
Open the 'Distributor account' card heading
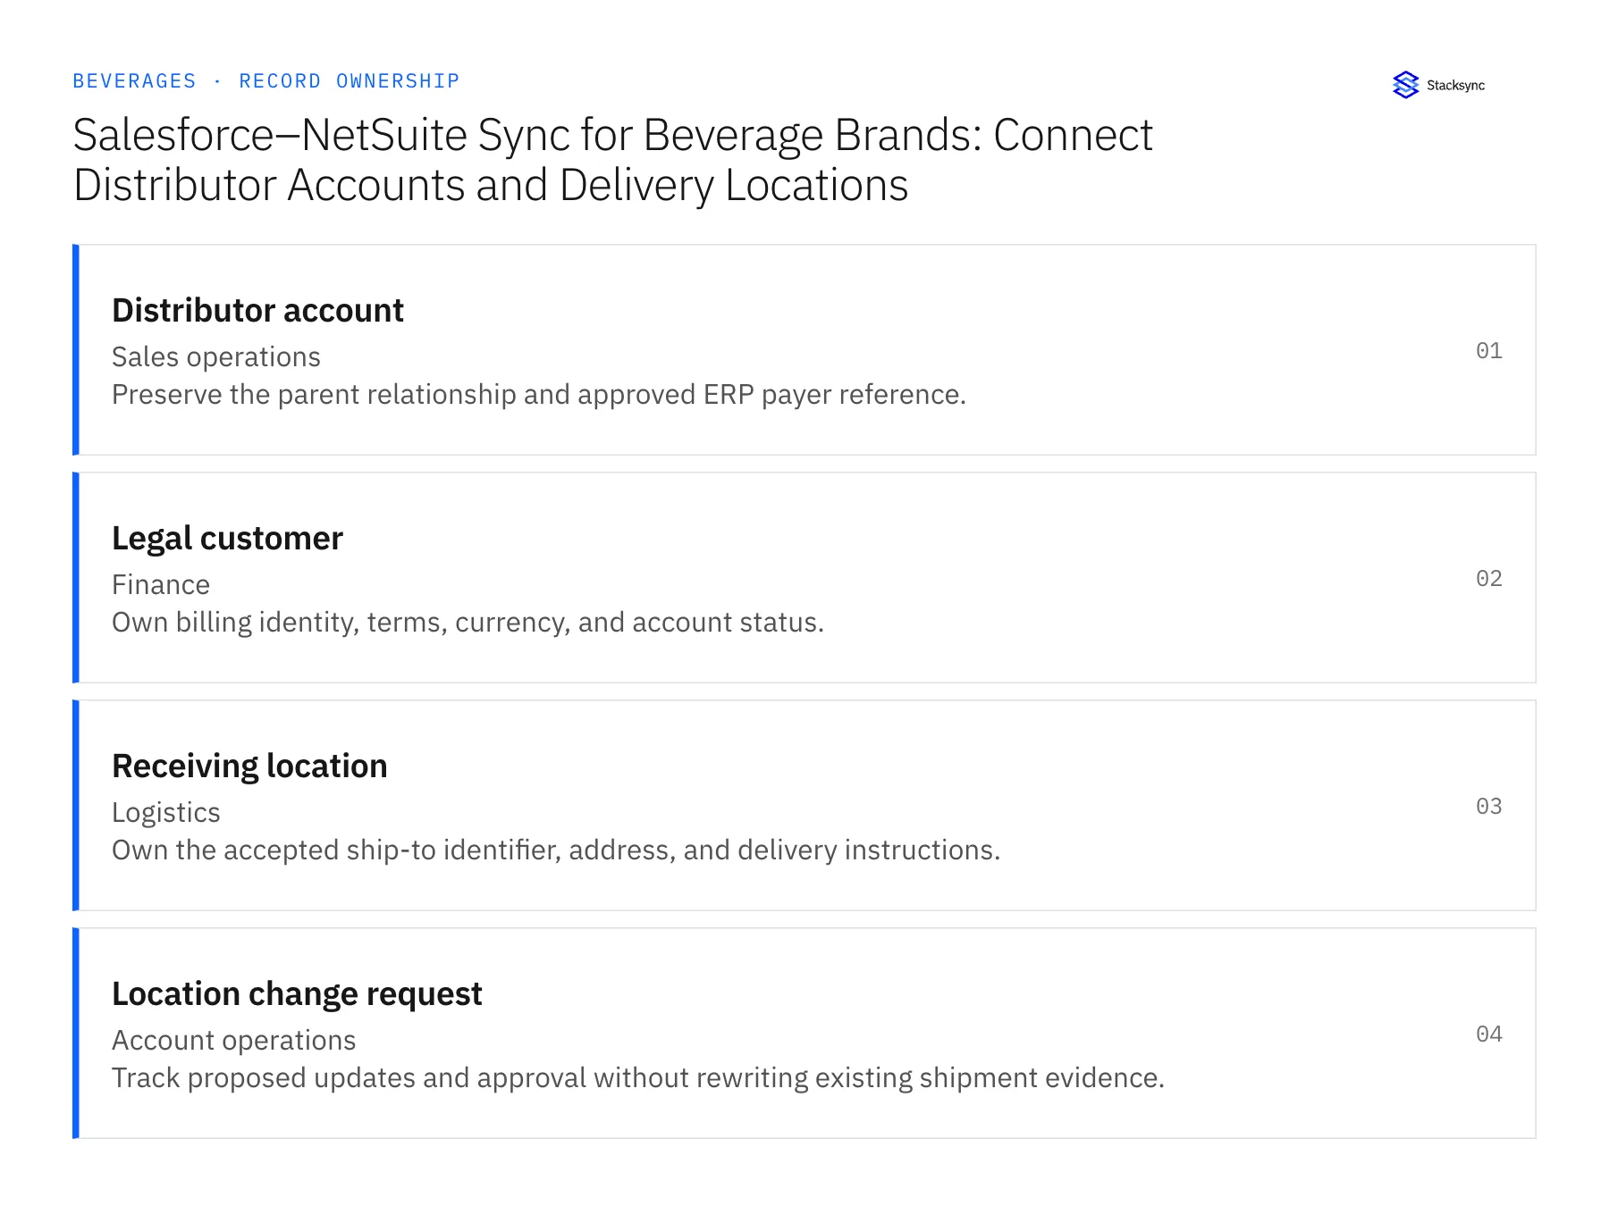point(257,311)
